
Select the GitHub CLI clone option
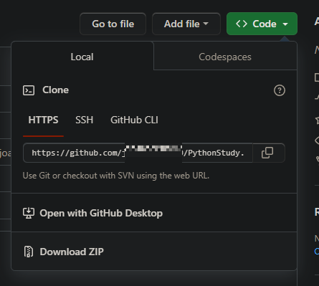point(134,120)
